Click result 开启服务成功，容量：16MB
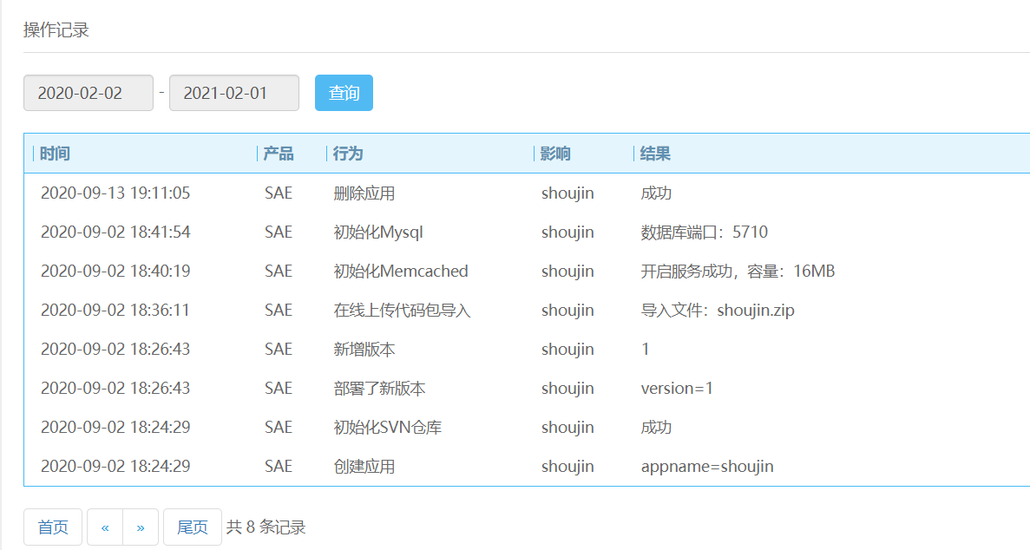 pos(738,271)
